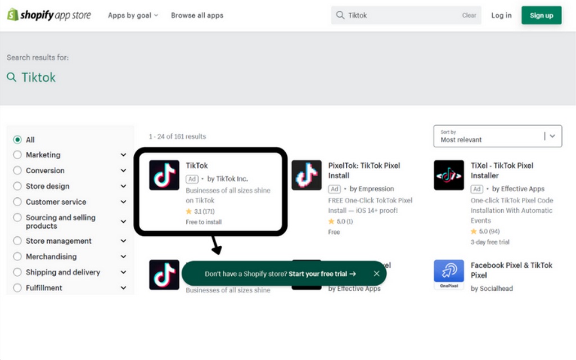Viewport: 576px width, 360px height.
Task: Open the Apps by goal menu
Action: (133, 15)
